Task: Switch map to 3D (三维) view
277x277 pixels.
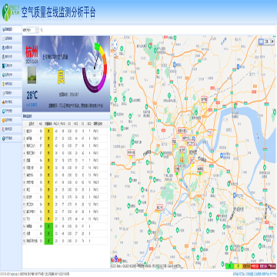Action: click(272, 42)
